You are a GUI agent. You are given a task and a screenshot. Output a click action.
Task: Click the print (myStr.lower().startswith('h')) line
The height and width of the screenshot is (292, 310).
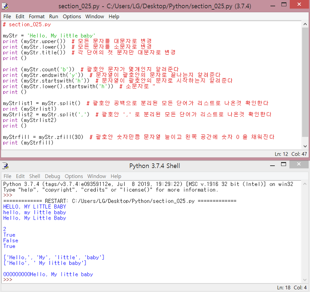(x=79, y=86)
